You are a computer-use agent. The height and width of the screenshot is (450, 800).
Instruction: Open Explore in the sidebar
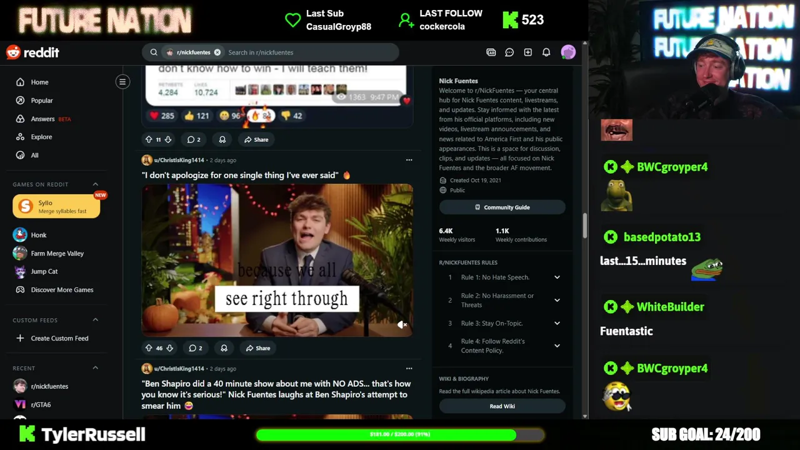click(41, 137)
